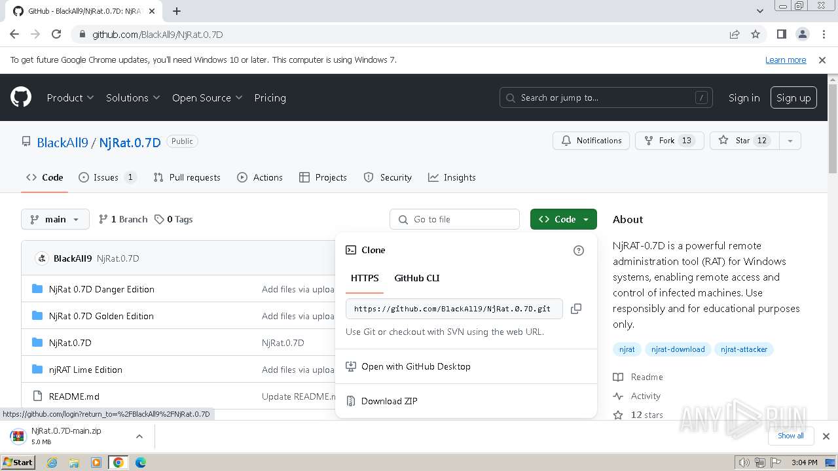Viewport: 838px width, 471px height.
Task: Open the README.md file
Action: point(74,396)
